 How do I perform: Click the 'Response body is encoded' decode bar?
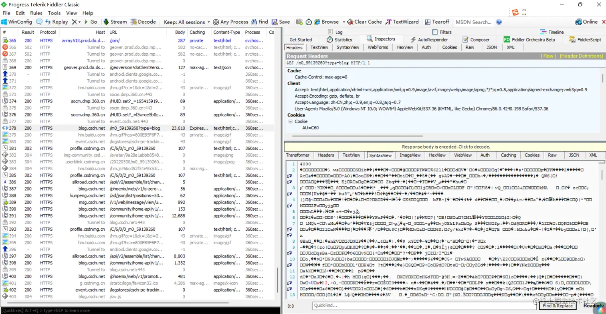coord(445,147)
